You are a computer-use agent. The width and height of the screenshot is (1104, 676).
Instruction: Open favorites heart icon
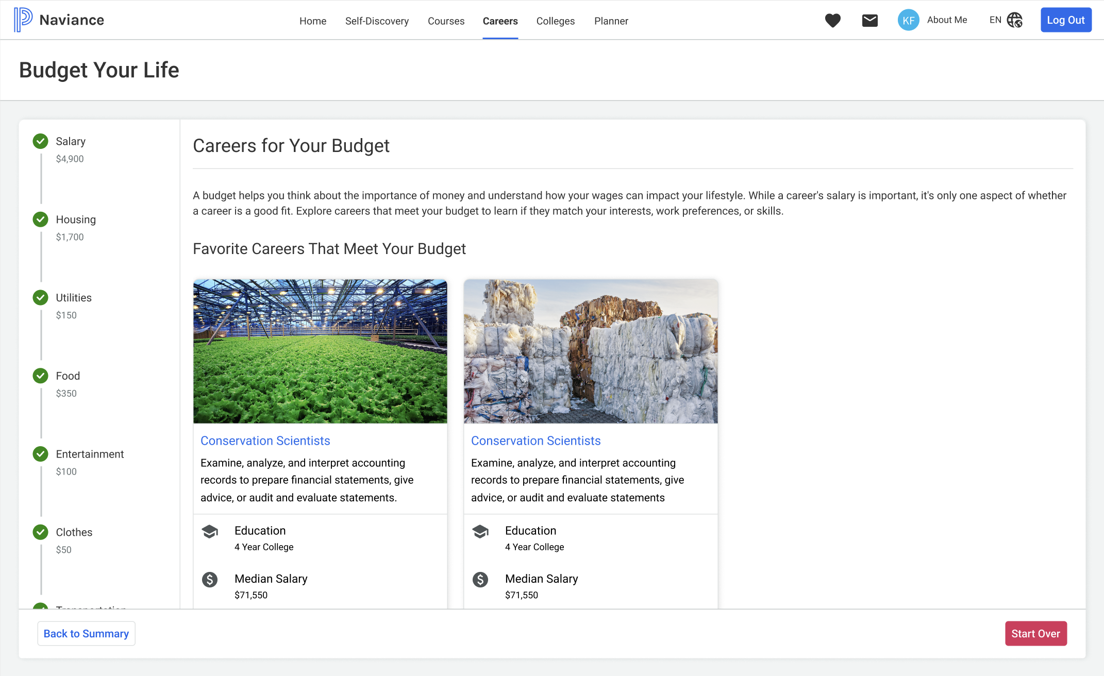pyautogui.click(x=832, y=20)
